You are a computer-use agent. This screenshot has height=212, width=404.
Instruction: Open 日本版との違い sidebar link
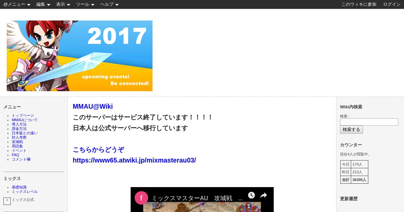click(x=25, y=133)
